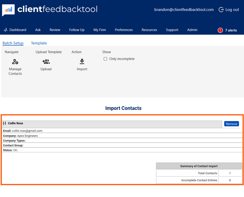Open the Support menu
This screenshot has height=197, width=244.
pos(172,30)
